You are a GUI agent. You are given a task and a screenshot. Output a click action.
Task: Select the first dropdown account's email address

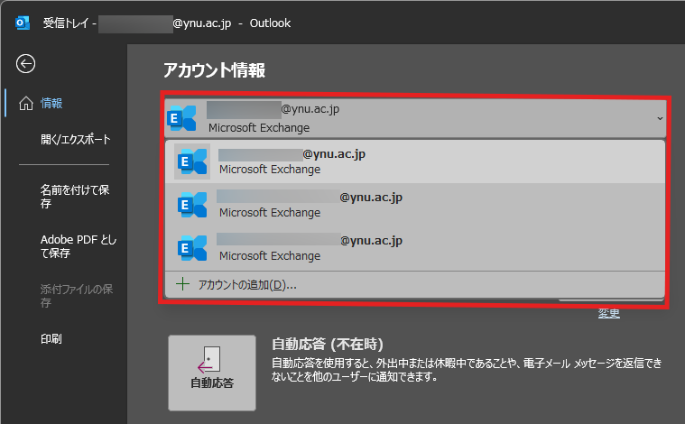[292, 154]
